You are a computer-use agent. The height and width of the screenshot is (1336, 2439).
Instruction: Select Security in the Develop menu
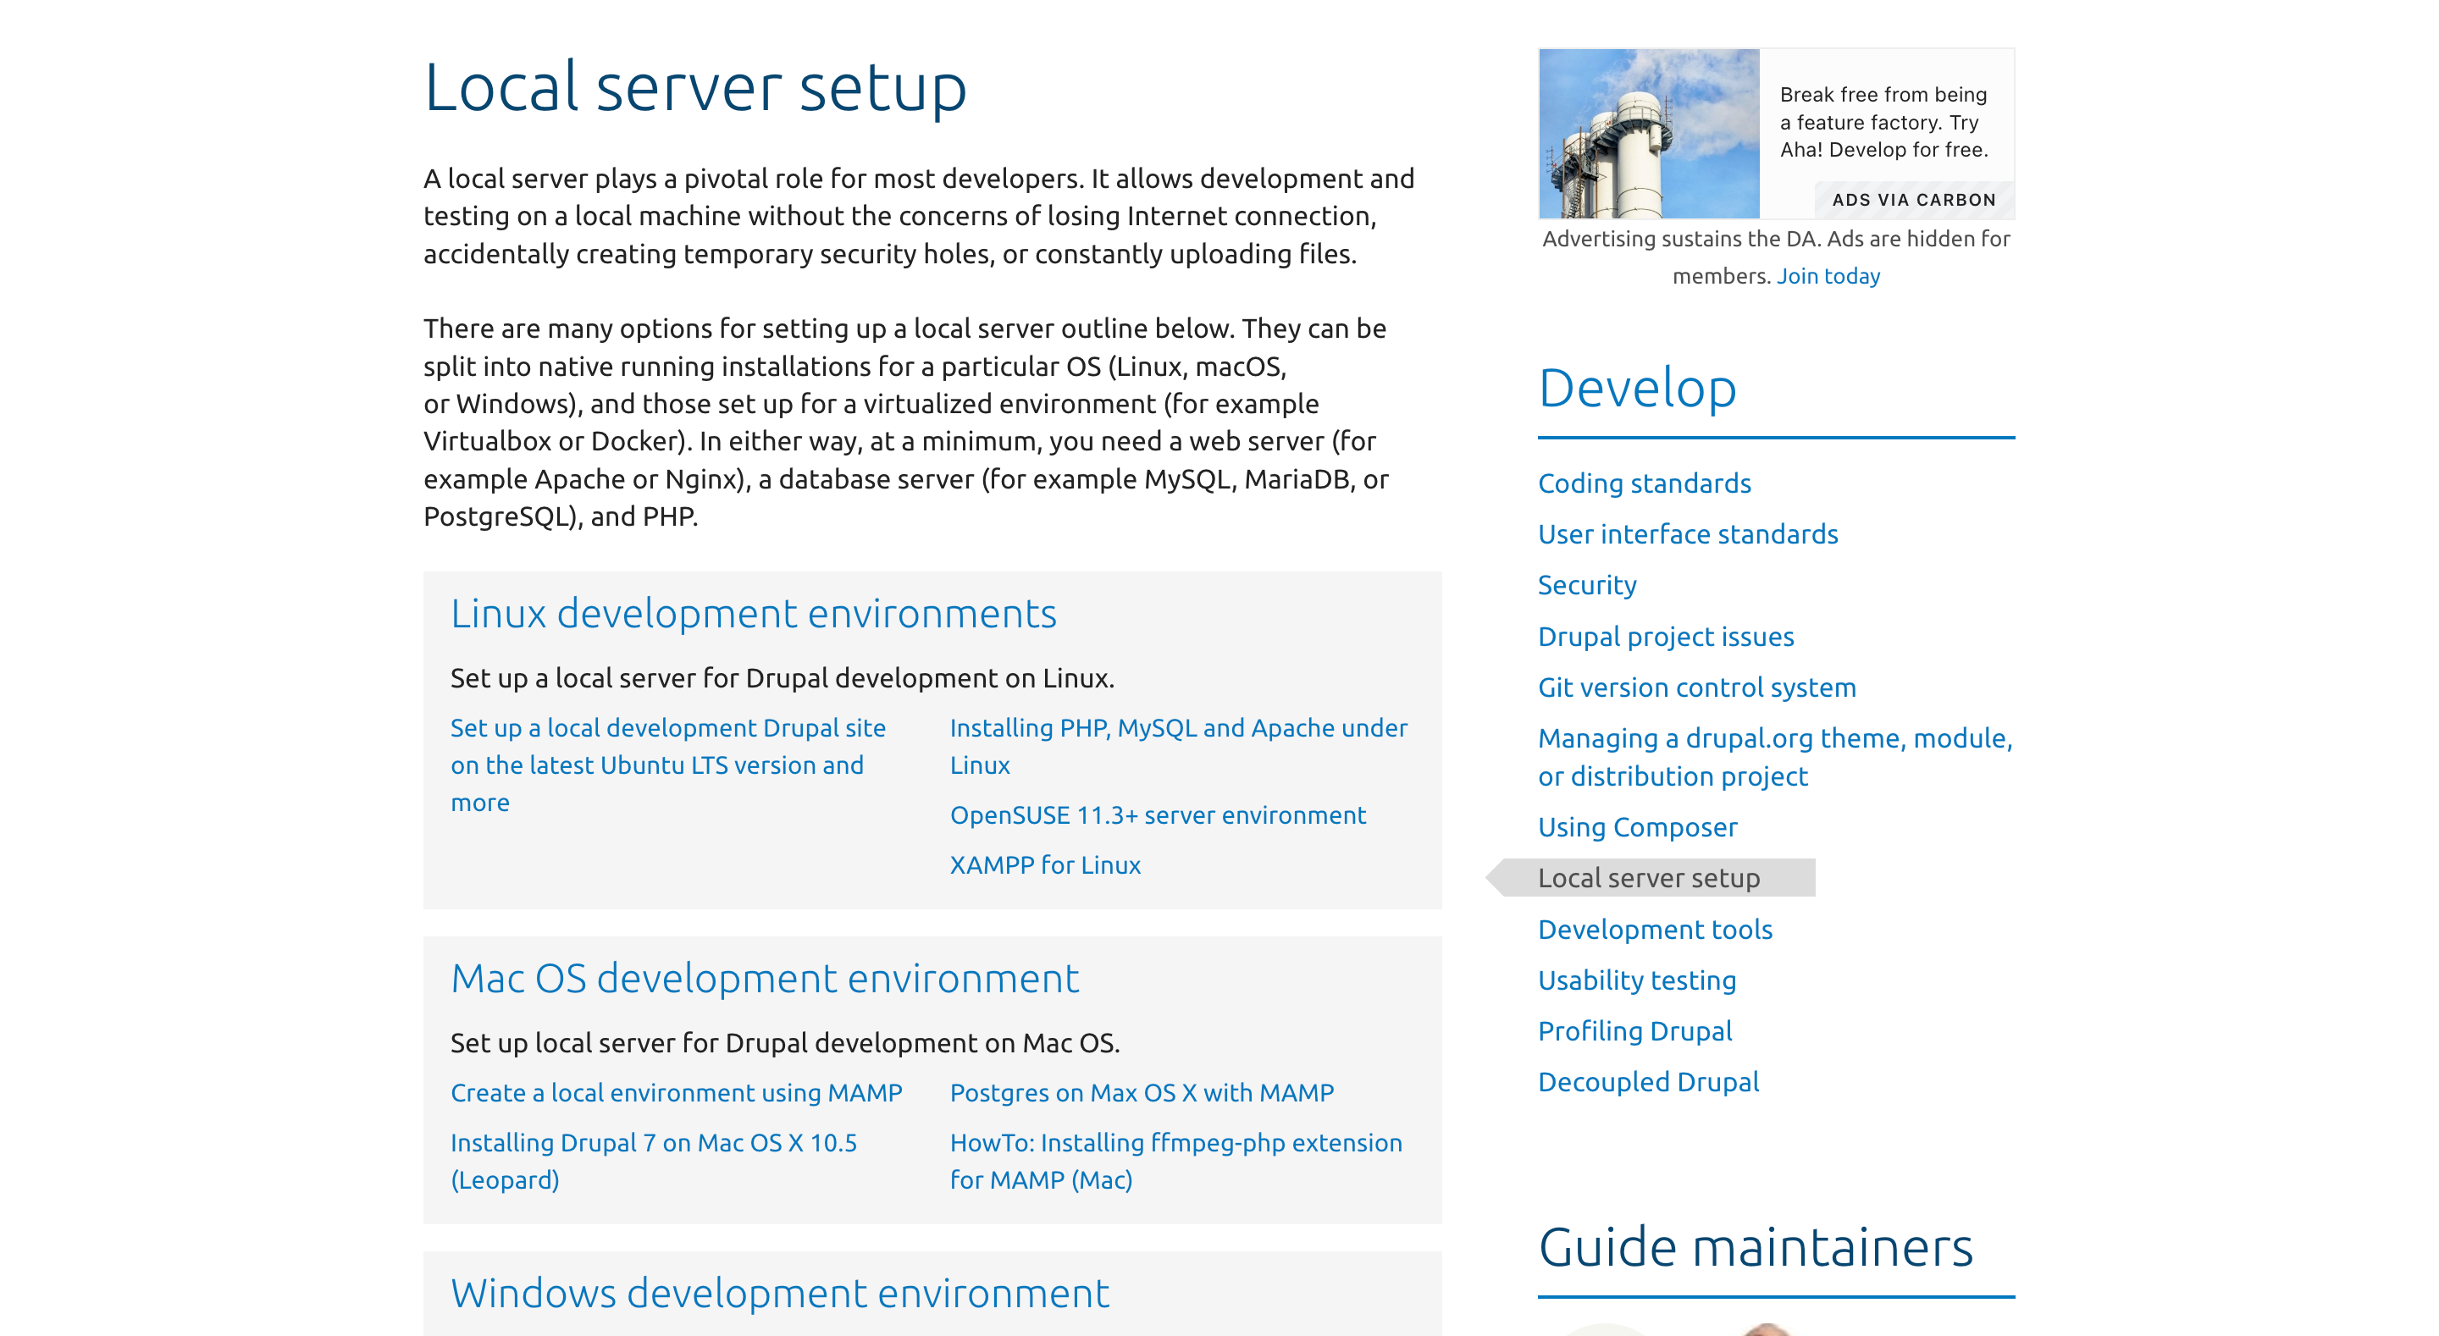coord(1587,585)
